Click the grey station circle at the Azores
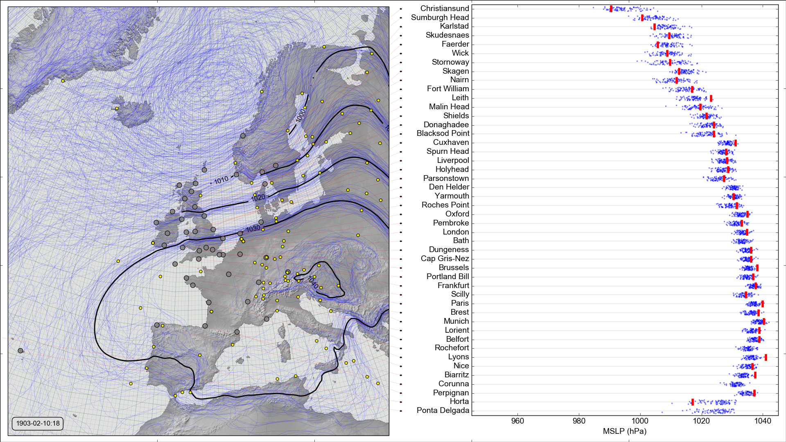 tap(20, 351)
